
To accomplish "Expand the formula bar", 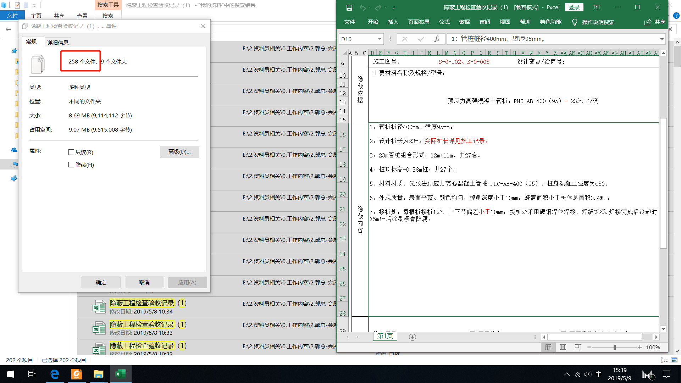I will [661, 39].
